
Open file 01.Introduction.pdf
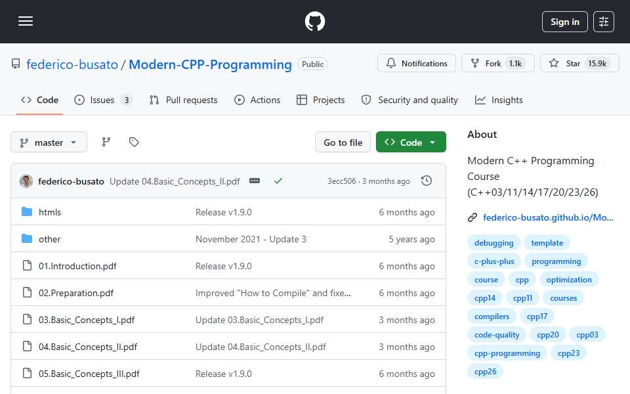[77, 266]
